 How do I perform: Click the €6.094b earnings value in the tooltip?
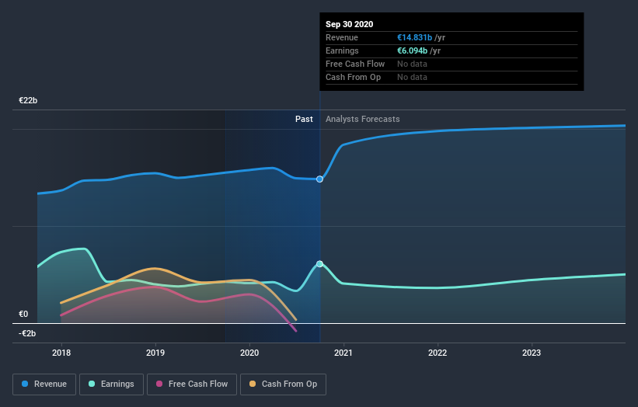(x=412, y=50)
